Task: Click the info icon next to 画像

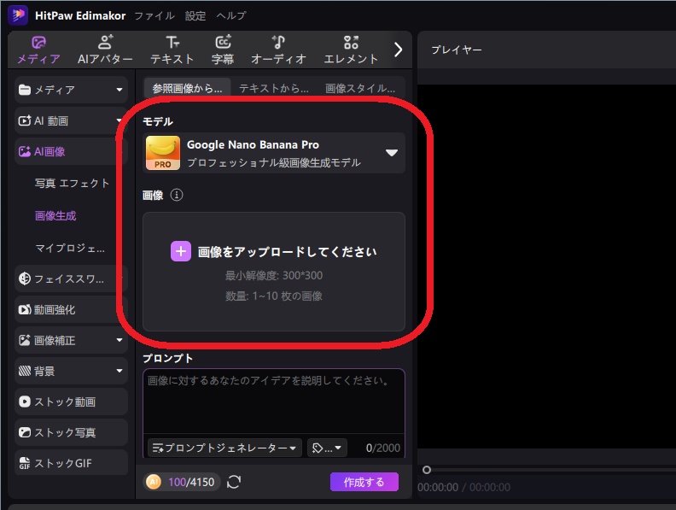Action: click(x=177, y=195)
